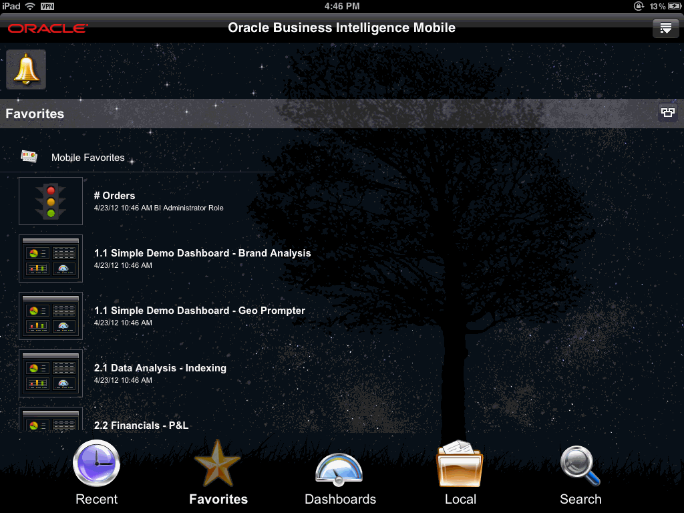Tap the VPN status indicator
The image size is (684, 513).
pyautogui.click(x=47, y=6)
